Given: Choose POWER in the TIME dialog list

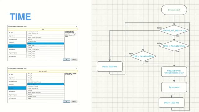Looking at the screenshot, I should click(46, 35).
